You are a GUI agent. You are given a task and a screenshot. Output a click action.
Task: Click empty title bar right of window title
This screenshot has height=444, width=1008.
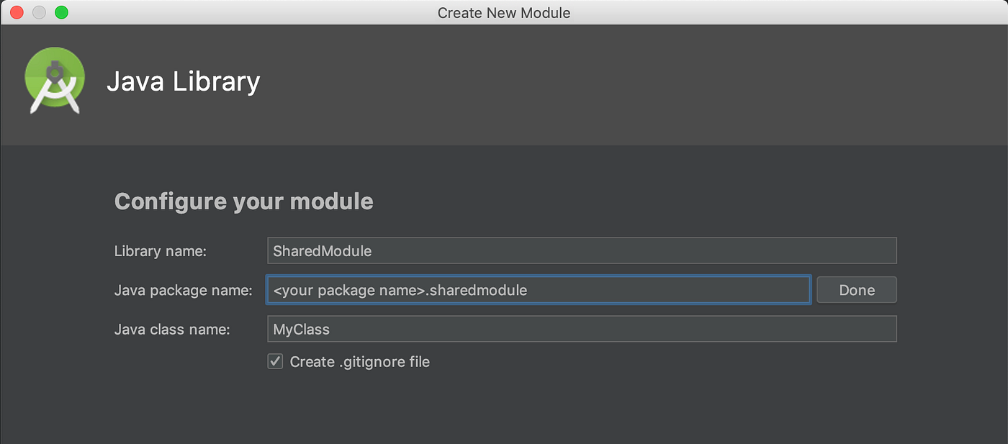pyautogui.click(x=792, y=13)
